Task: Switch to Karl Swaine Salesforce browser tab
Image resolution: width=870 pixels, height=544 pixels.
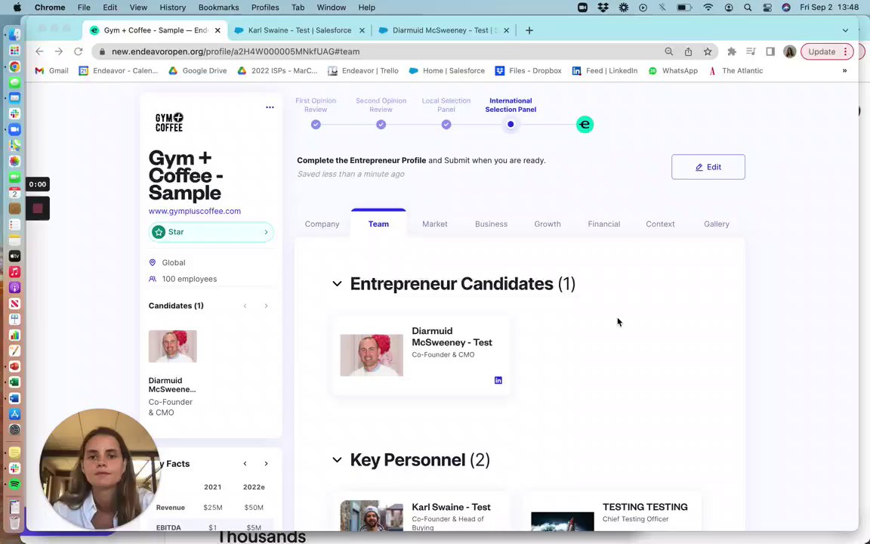Action: pos(300,30)
